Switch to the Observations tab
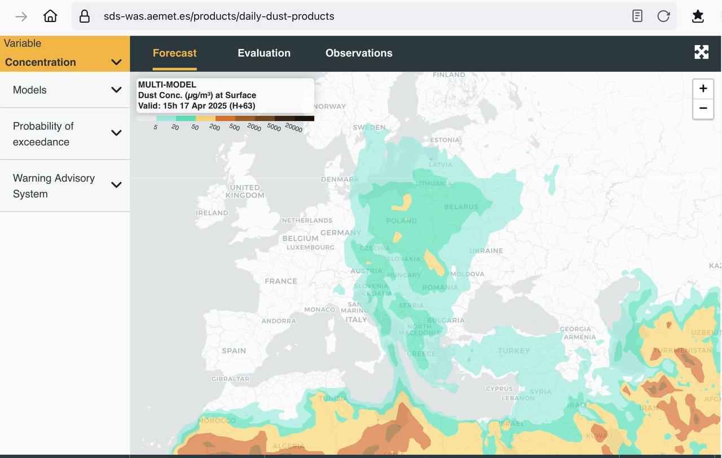Viewport: 722px width, 458px height. pyautogui.click(x=359, y=53)
